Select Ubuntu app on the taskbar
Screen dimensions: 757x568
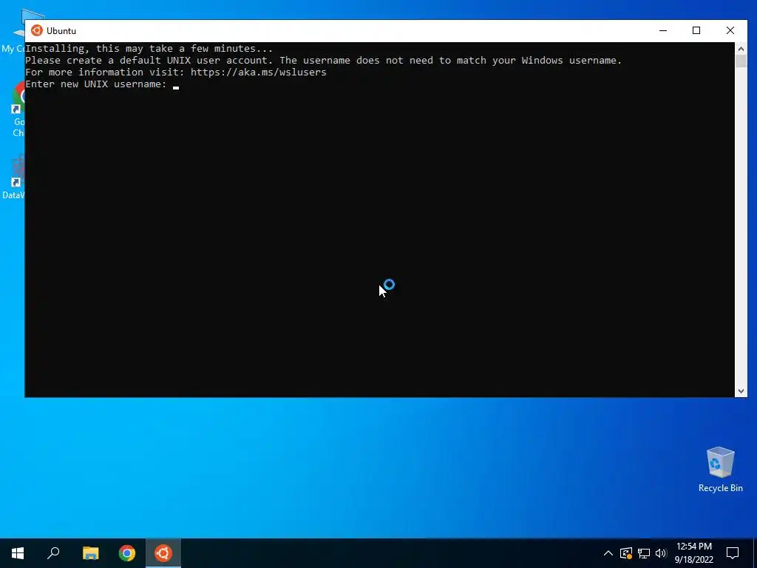pos(163,553)
